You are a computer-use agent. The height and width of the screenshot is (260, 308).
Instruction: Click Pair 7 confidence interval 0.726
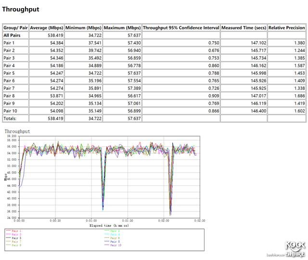[x=214, y=88]
